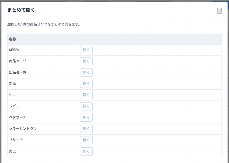Click 開く beside セラーセントラル
Viewport: 229px width, 163px height.
tap(86, 129)
